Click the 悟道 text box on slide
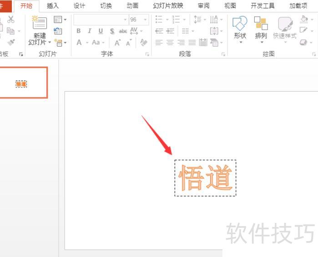 pyautogui.click(x=205, y=178)
